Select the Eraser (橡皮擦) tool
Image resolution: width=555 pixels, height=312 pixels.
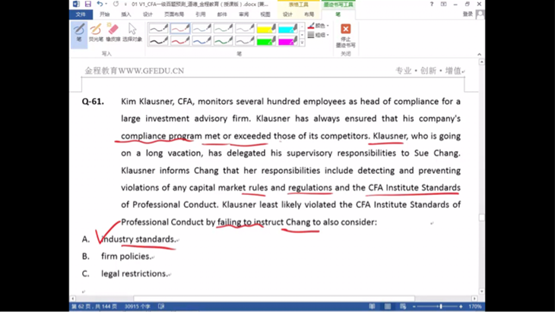click(113, 33)
